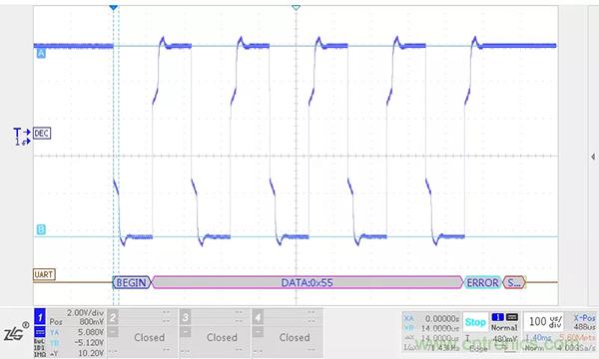The width and height of the screenshot is (599, 359).
Task: Click the channel 1 2.00V/div scale value
Action: [85, 313]
